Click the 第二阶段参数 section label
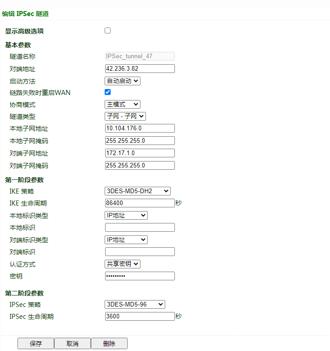The height and width of the screenshot is (351, 330). pyautogui.click(x=24, y=293)
